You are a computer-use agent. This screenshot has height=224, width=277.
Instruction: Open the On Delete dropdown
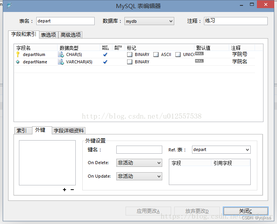pos(139,163)
